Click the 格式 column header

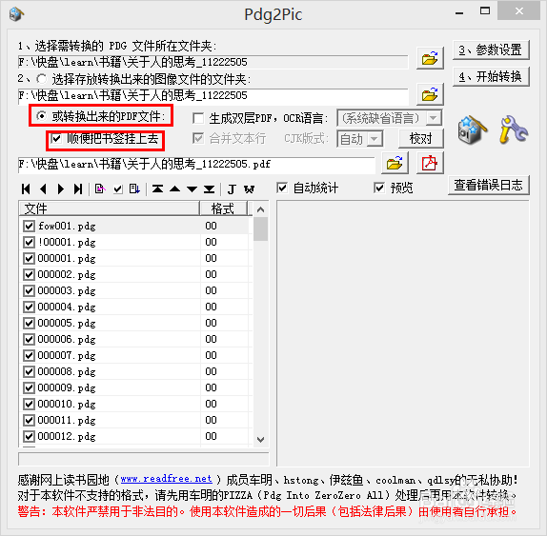[x=223, y=208]
